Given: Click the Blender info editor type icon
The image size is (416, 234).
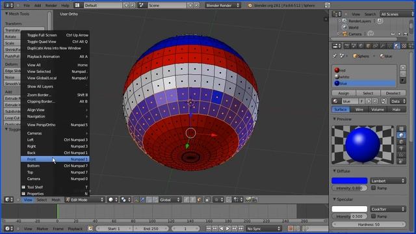Looking at the screenshot, I should 9,5.
